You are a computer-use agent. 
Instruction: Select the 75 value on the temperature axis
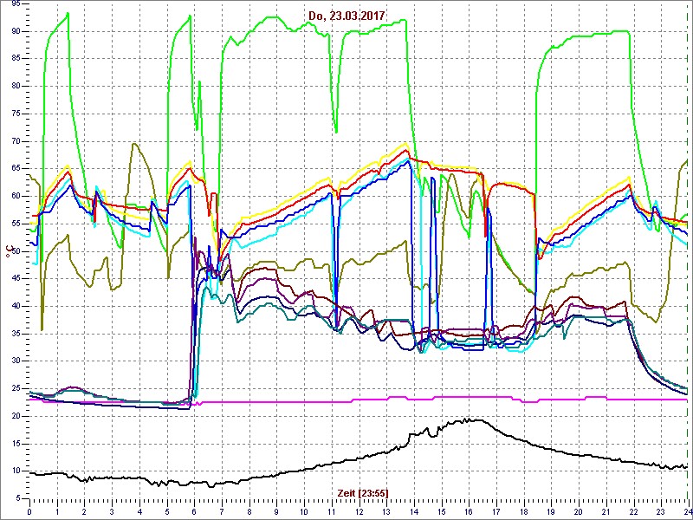tap(15, 114)
